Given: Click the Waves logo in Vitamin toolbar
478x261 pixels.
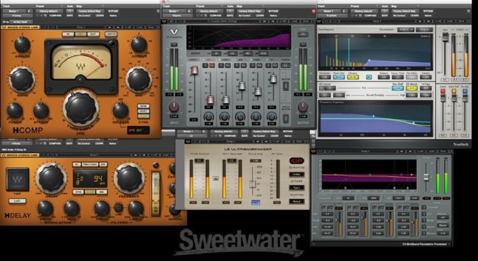Looking at the screenshot, I should [x=165, y=21].
